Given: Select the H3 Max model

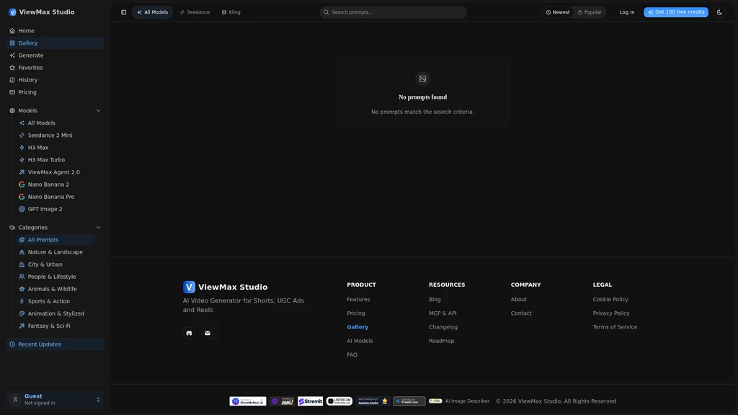Looking at the screenshot, I should (55, 147).
